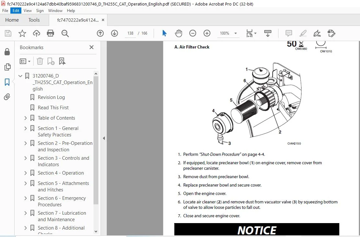The width and height of the screenshot is (360, 237).
Task: Expand Section 3 Controls and Indicators
Action: click(x=26, y=158)
